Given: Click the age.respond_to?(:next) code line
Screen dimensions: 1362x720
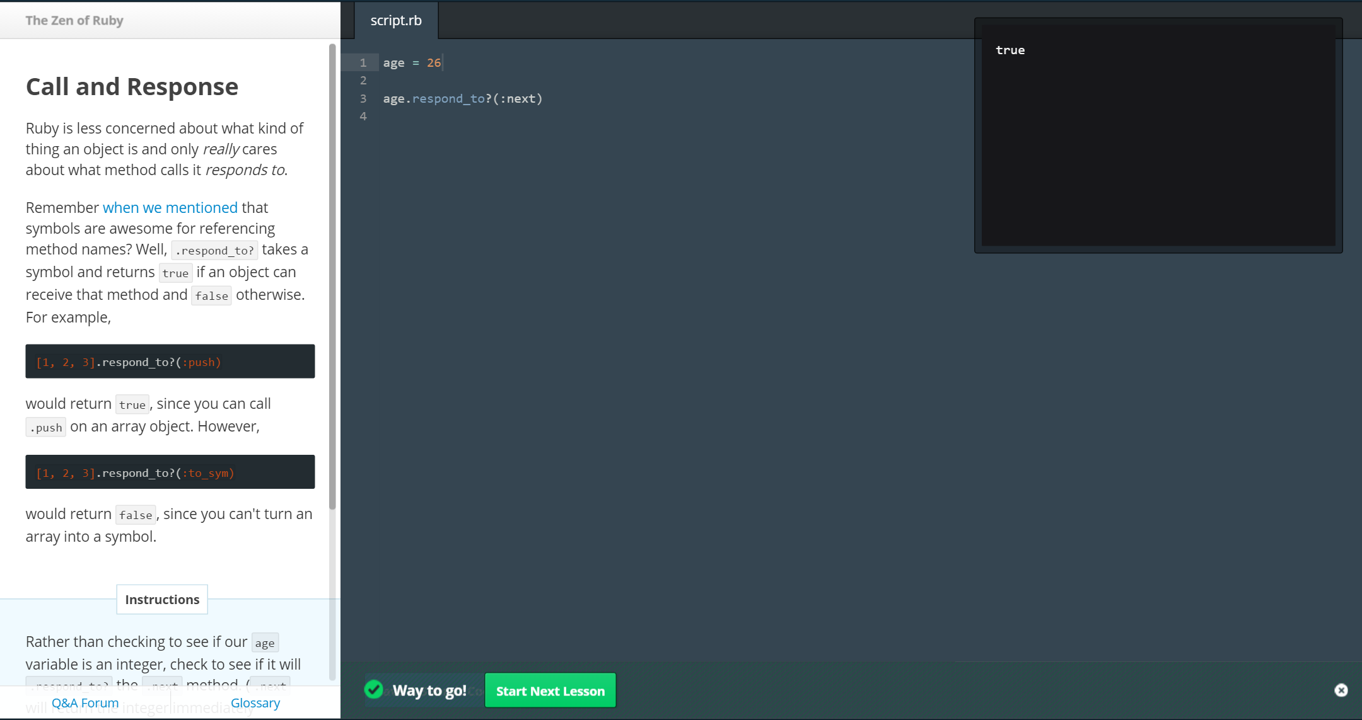Looking at the screenshot, I should click(462, 99).
